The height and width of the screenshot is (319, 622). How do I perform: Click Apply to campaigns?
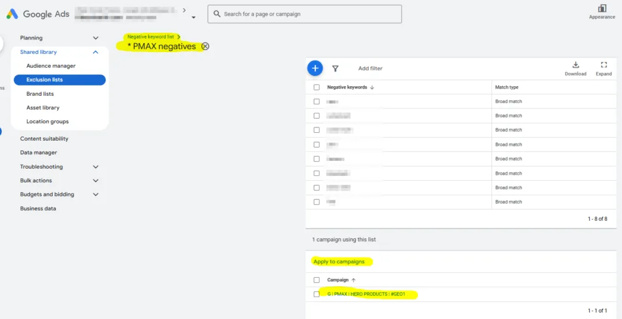[x=339, y=261]
